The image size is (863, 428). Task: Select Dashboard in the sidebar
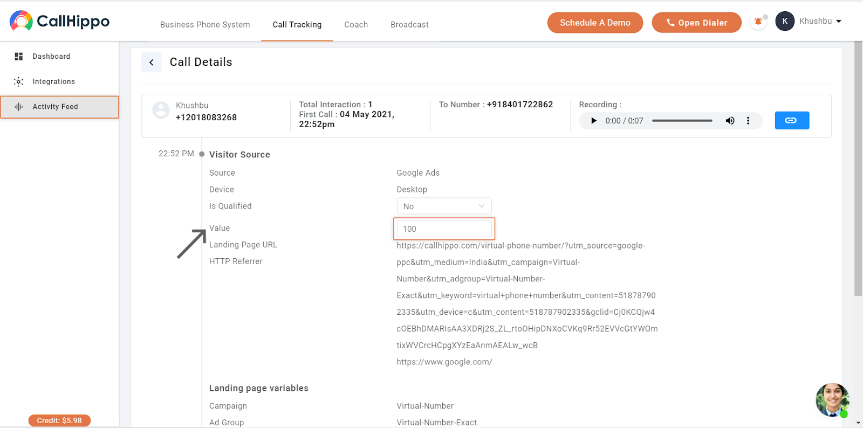click(x=59, y=56)
